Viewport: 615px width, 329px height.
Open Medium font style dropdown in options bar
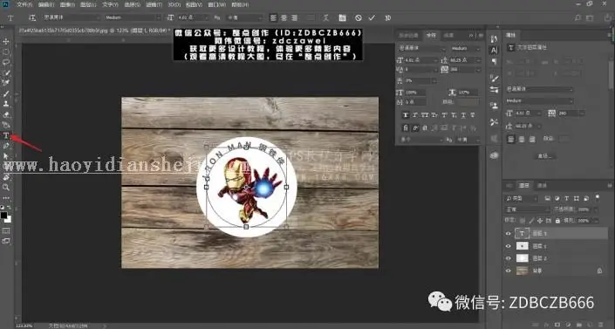pyautogui.click(x=133, y=17)
